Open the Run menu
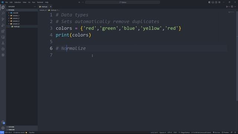The height and width of the screenshot is (134, 238). tap(33, 2)
